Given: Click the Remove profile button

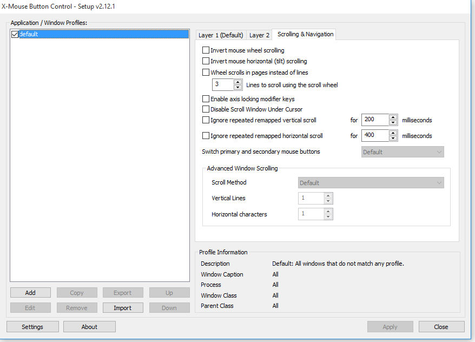Looking at the screenshot, I should point(77,308).
